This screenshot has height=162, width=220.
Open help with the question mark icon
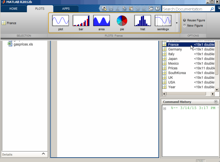(x=158, y=9)
